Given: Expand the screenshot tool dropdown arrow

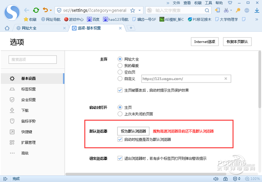Looking at the screenshot, I should (231, 10).
